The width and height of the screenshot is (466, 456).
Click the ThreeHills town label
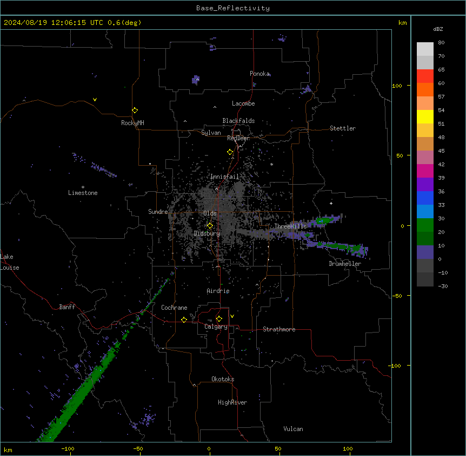tap(290, 226)
